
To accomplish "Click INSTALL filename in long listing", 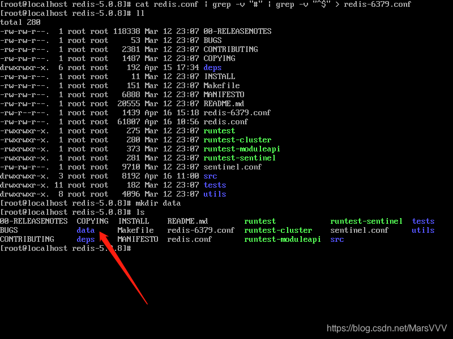I will coord(220,76).
